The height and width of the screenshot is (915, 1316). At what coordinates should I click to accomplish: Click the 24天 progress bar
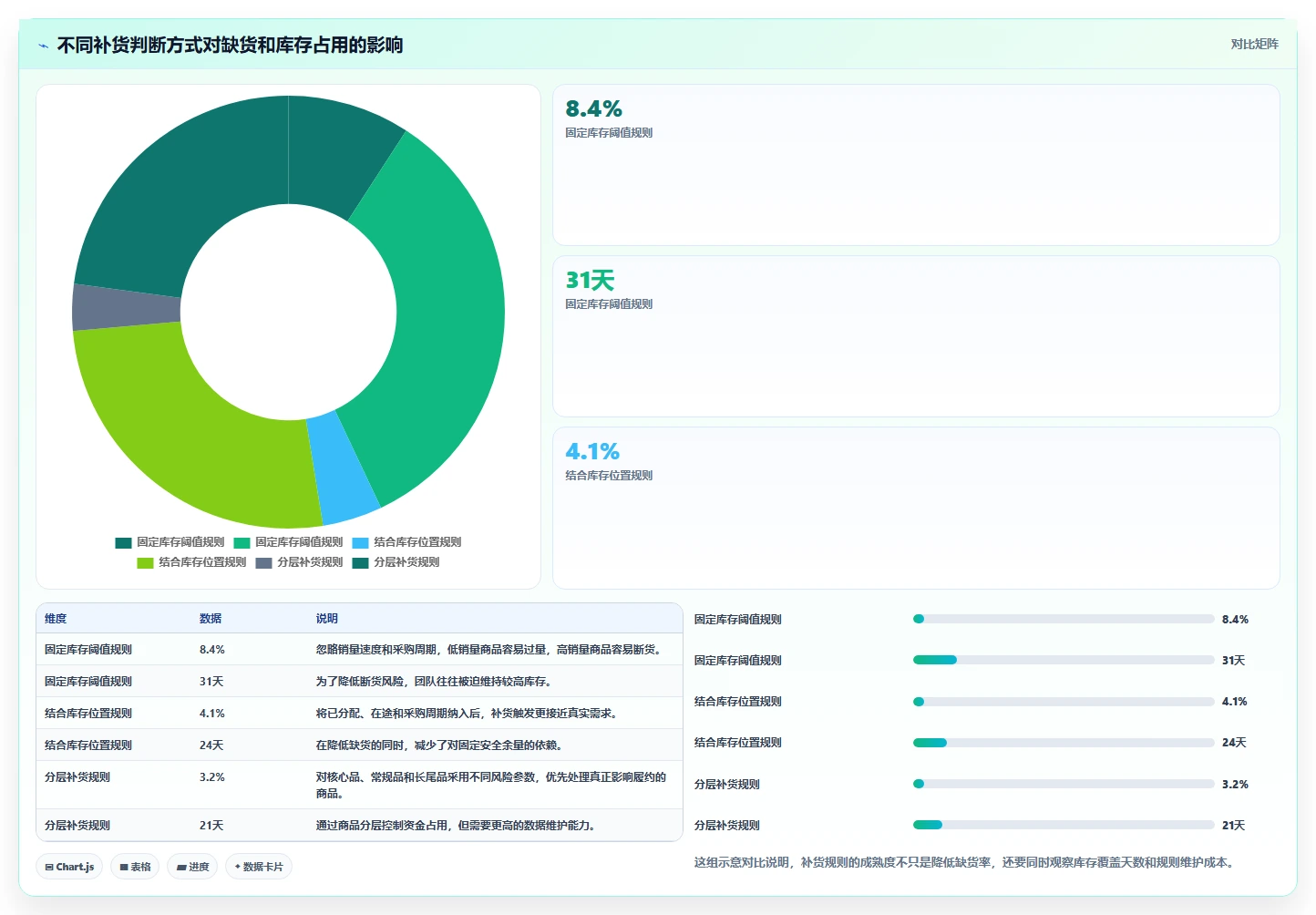coord(1064,743)
